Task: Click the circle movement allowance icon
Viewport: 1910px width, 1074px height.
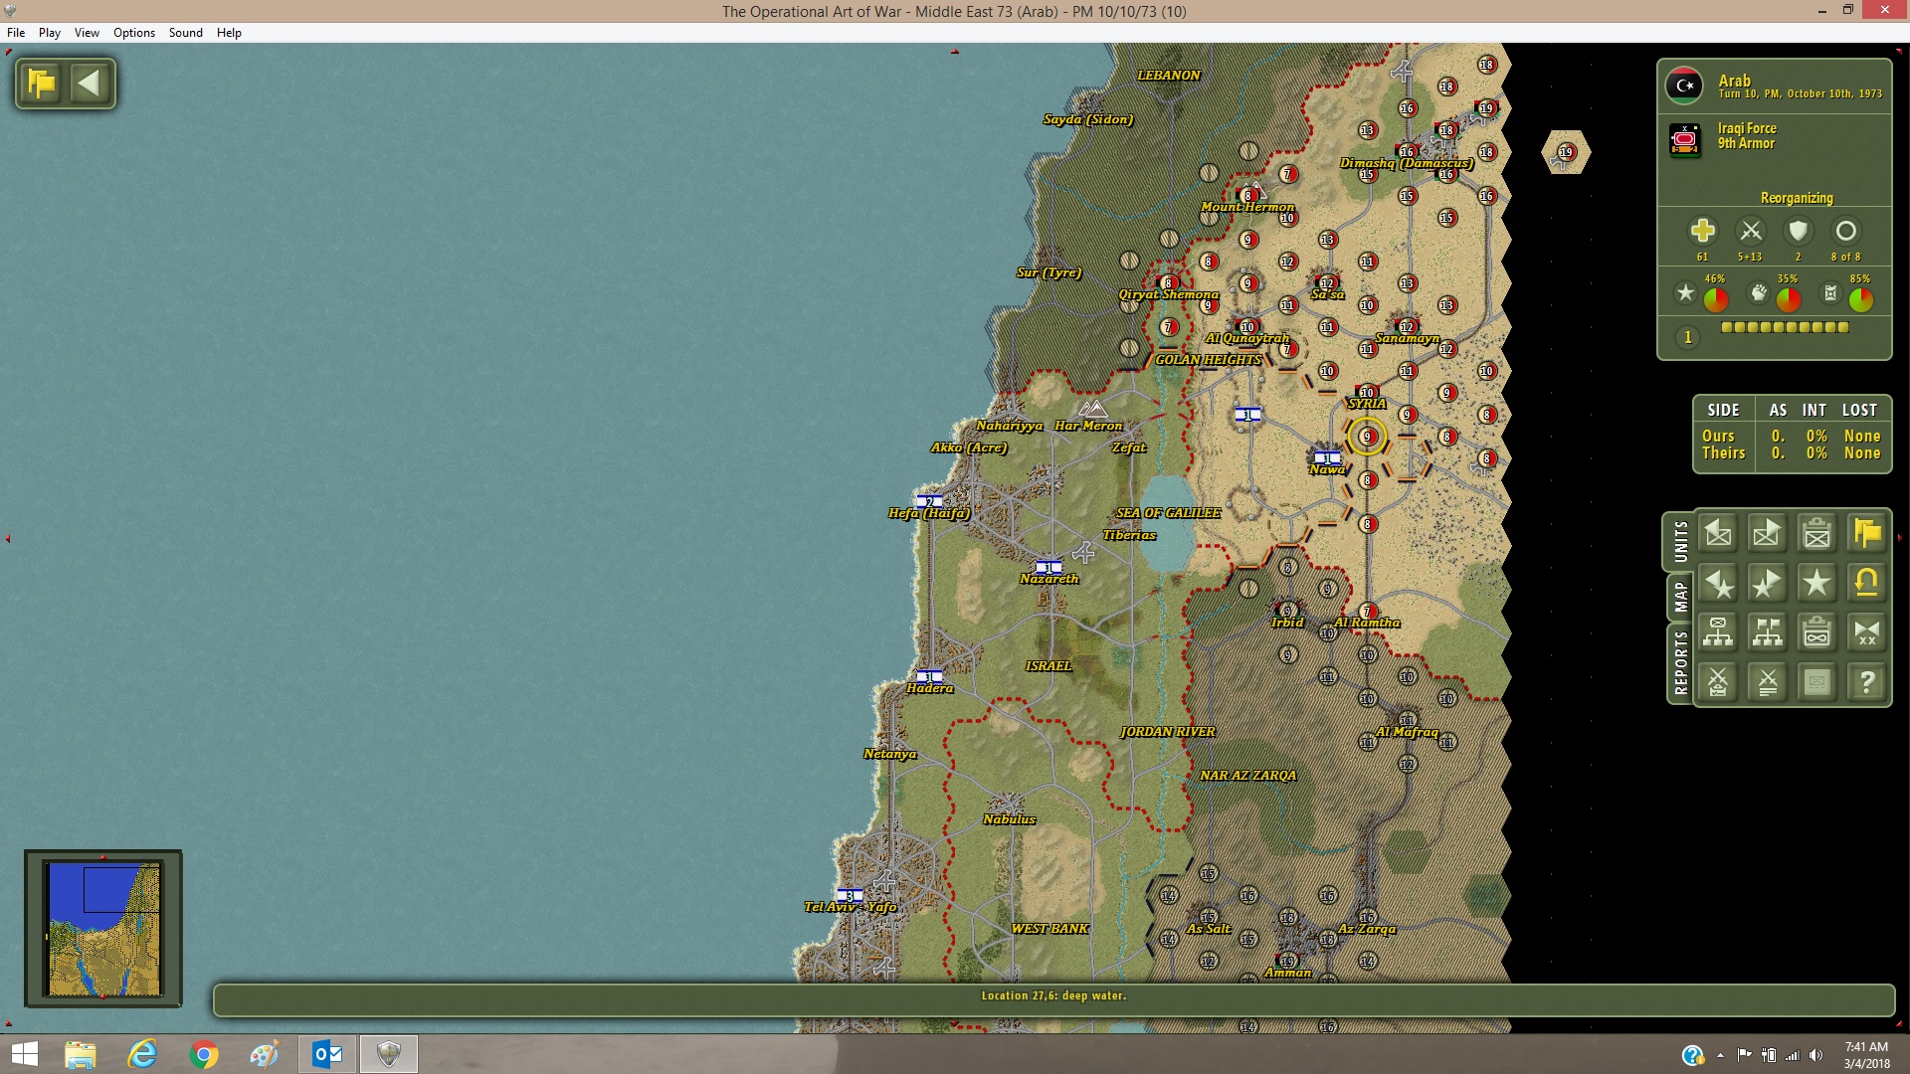Action: coord(1845,231)
